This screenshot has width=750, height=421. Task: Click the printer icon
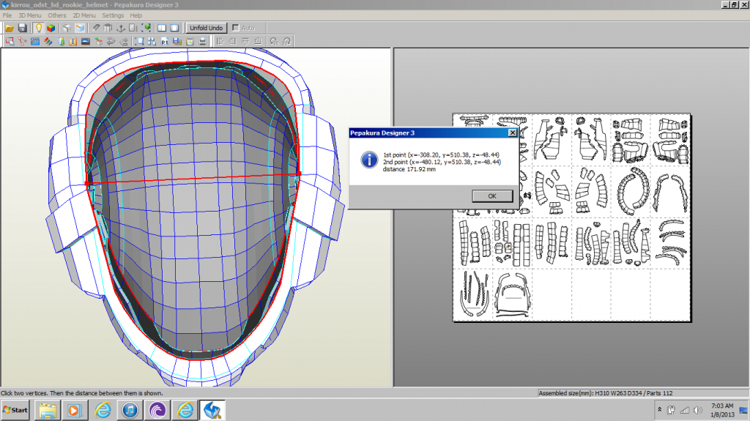(x=202, y=42)
